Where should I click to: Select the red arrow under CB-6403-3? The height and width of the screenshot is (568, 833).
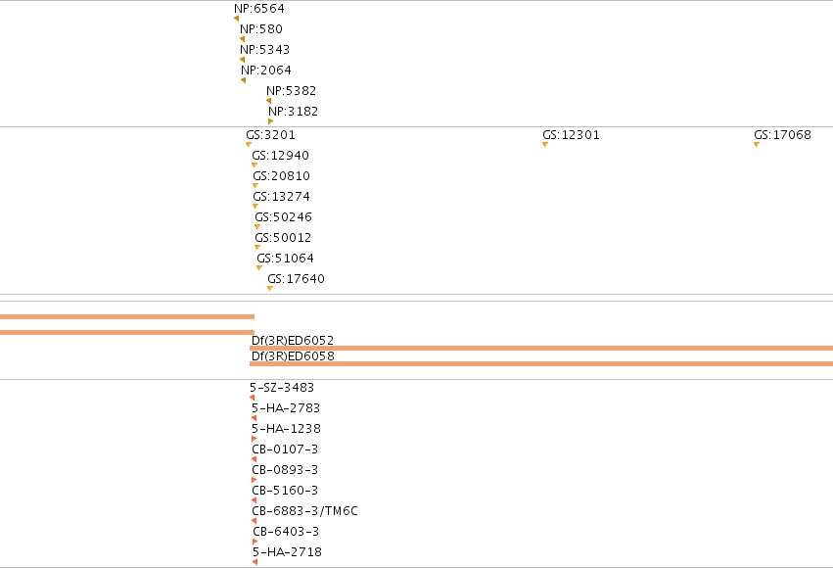pos(255,542)
